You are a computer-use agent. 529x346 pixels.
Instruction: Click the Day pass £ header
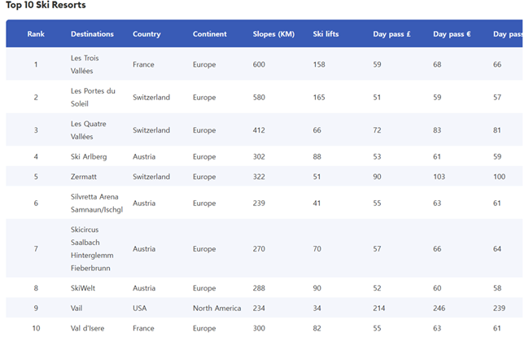[x=391, y=34]
